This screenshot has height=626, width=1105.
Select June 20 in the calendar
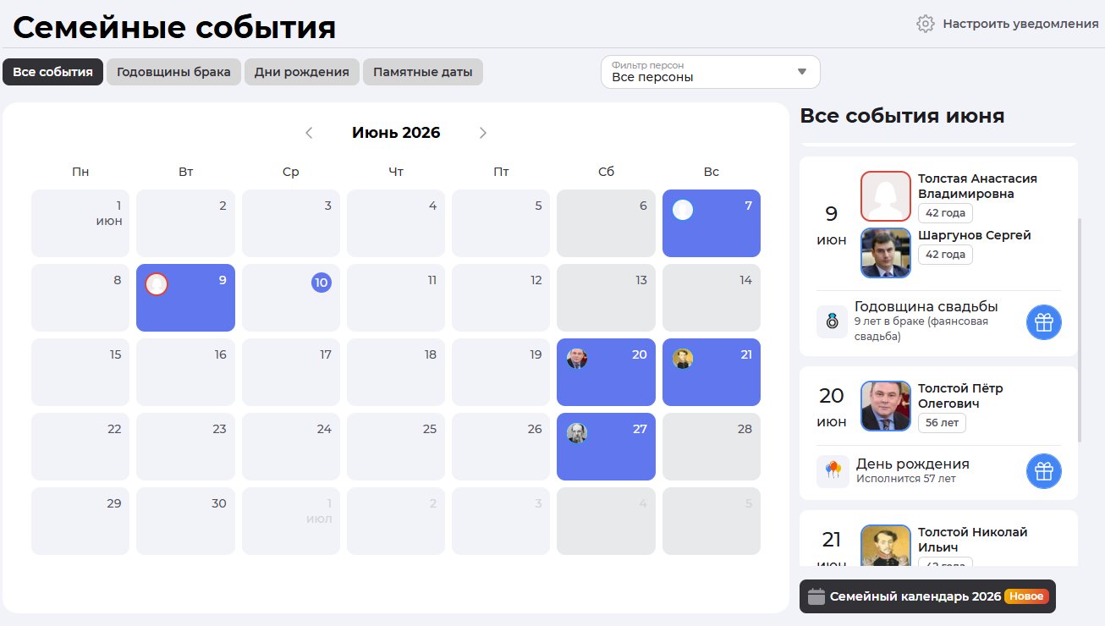(606, 372)
